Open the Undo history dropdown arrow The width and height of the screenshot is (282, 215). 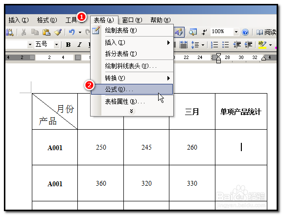80,33
